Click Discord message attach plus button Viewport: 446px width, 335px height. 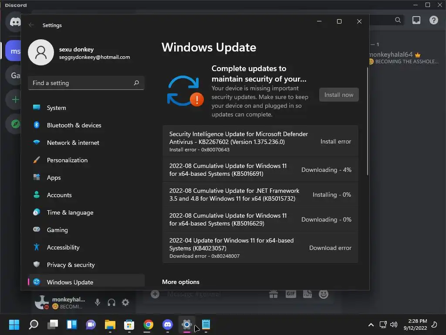[155, 294]
